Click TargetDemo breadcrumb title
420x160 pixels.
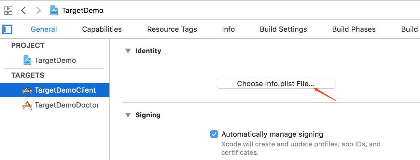[83, 10]
